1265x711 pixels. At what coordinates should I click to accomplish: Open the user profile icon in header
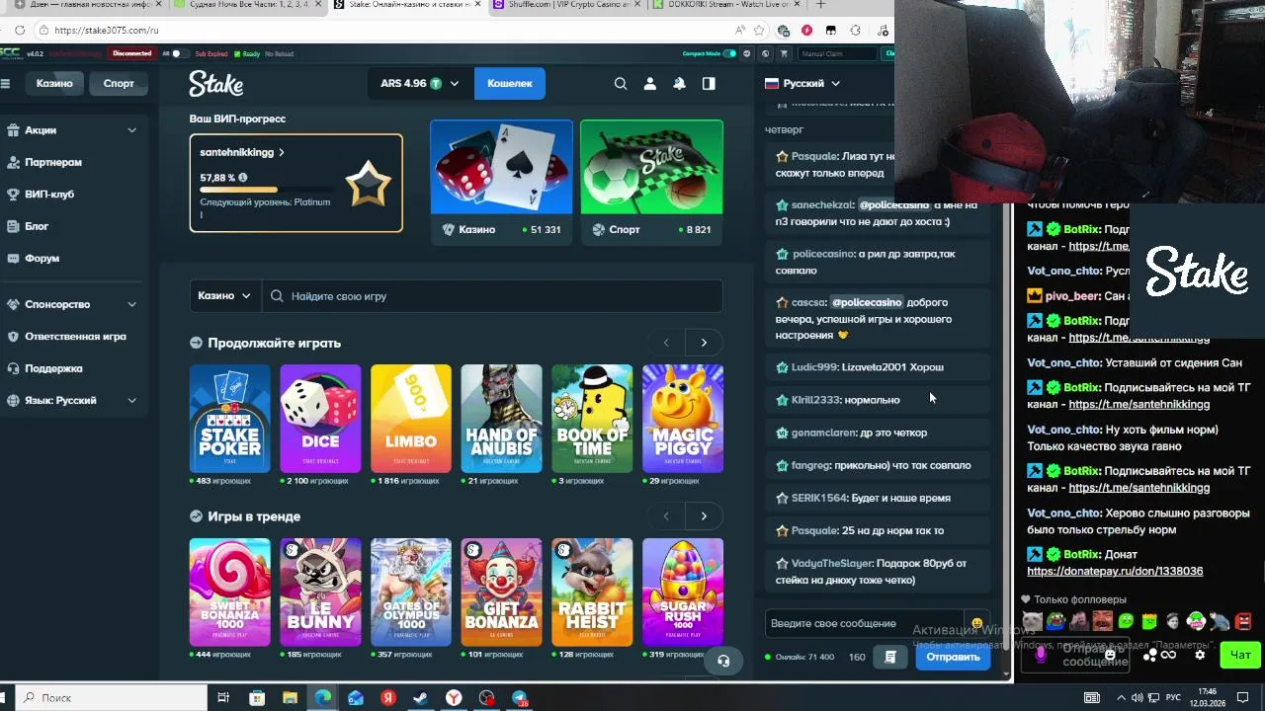pos(650,84)
